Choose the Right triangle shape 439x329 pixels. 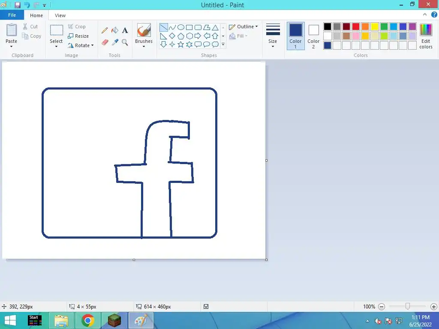(163, 36)
